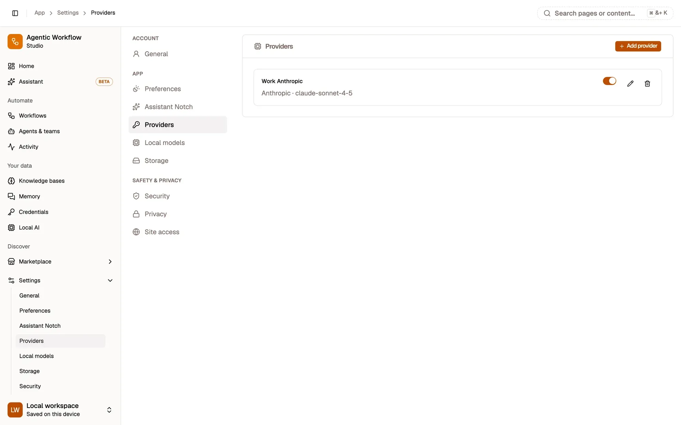Click the Add provider button
This screenshot has width=681, height=425.
click(x=638, y=46)
